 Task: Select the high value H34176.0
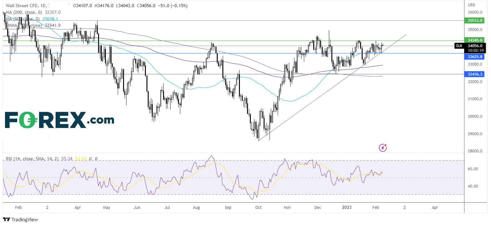[104, 6]
